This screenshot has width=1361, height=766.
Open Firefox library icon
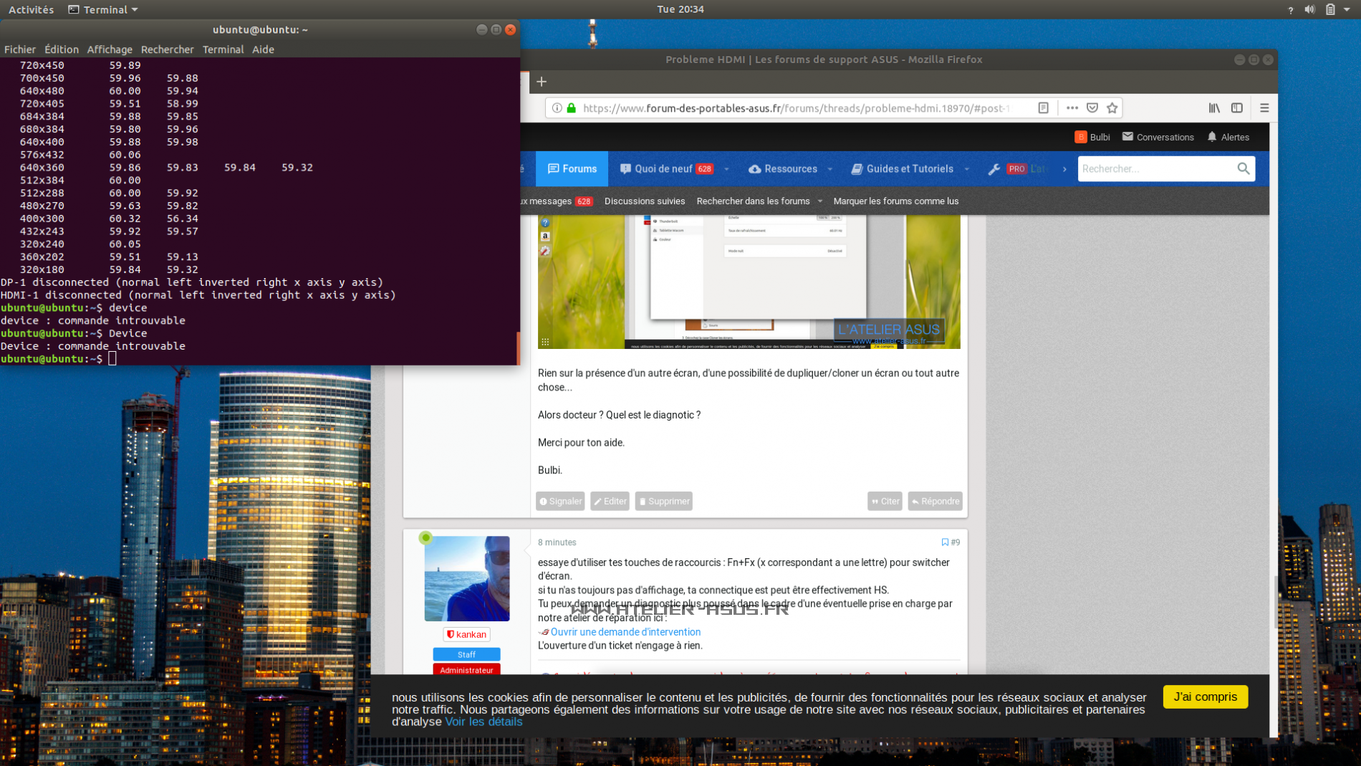click(x=1214, y=108)
